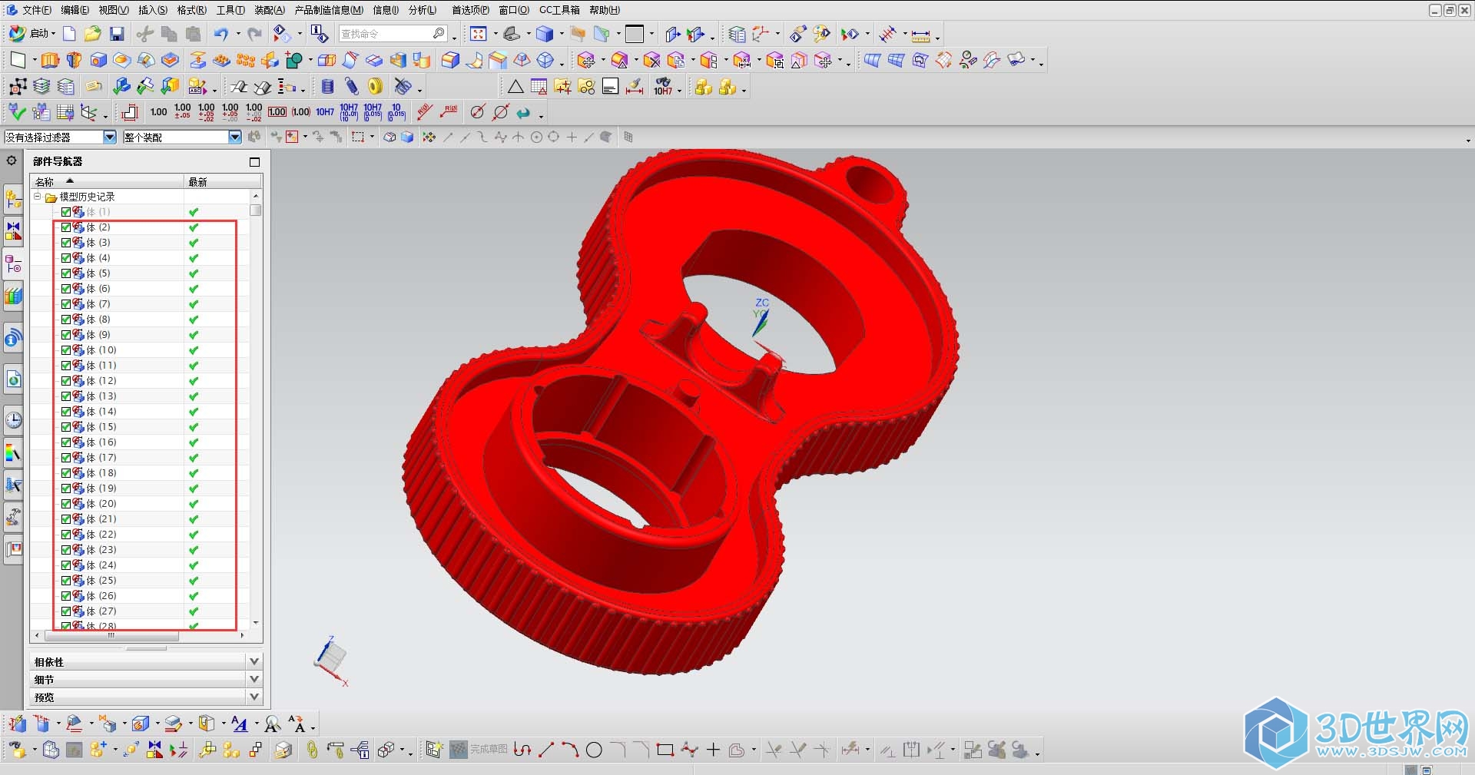Open the 插入(S) menu
This screenshot has width=1475, height=775.
[153, 10]
